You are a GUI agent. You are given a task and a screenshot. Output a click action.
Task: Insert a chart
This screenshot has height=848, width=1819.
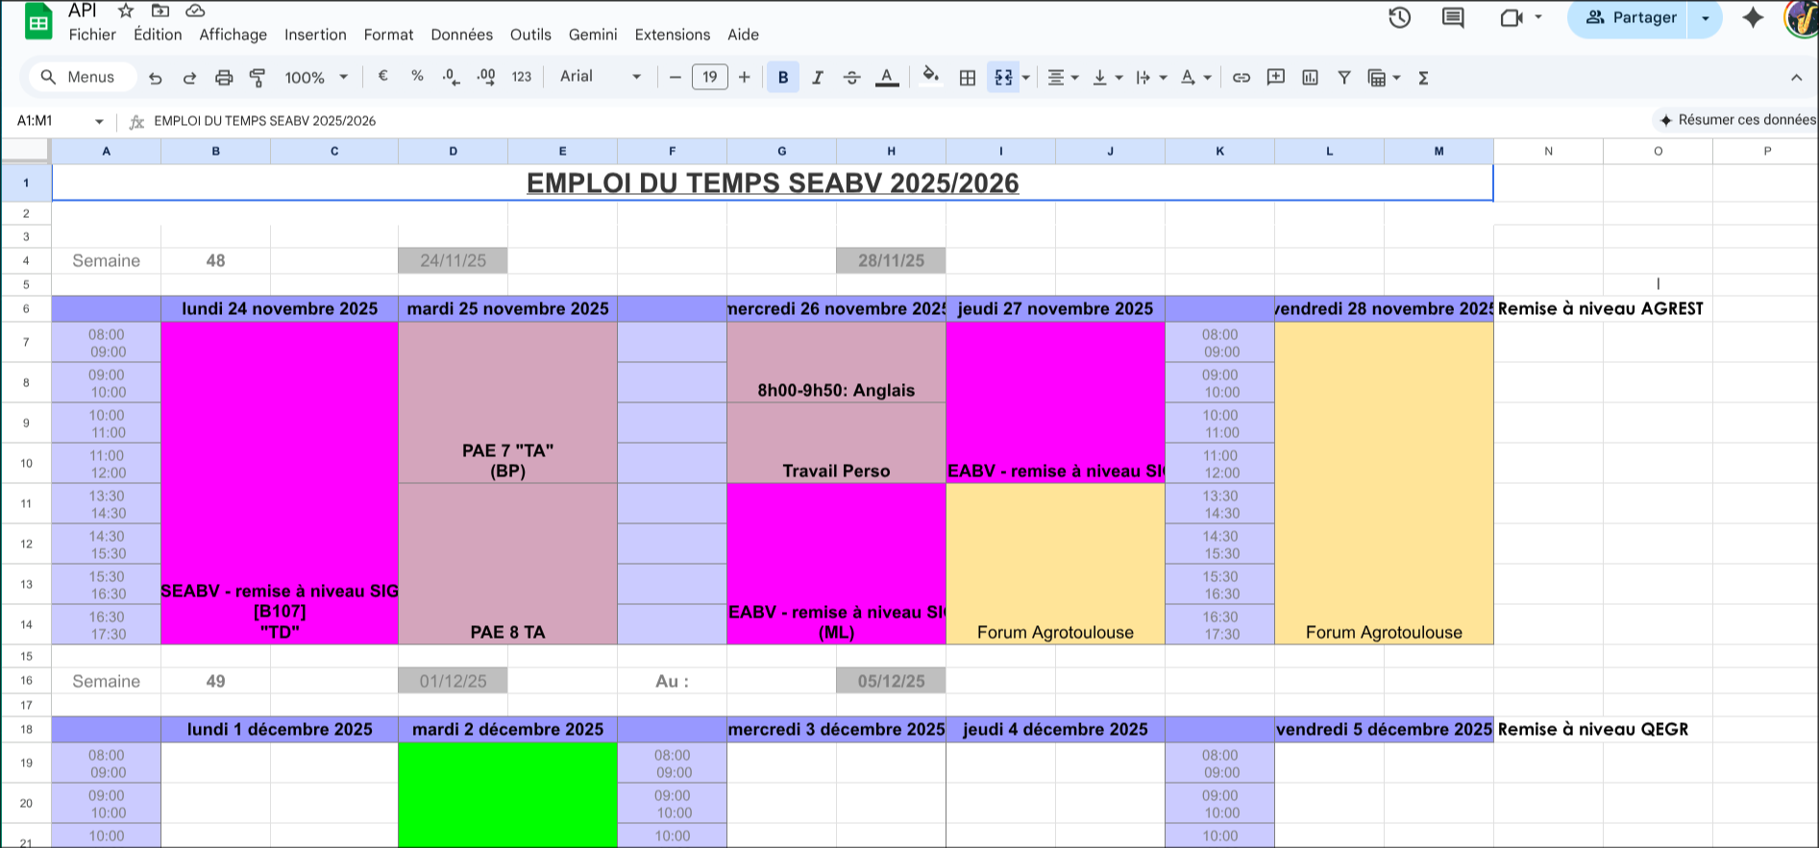click(x=1310, y=78)
